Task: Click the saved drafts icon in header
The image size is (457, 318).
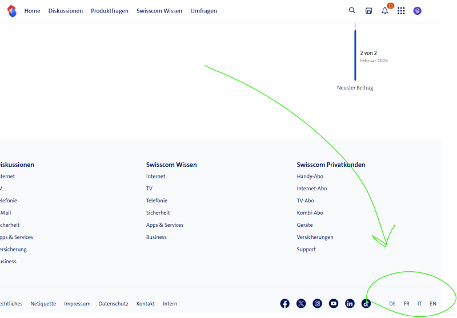Action: point(368,11)
